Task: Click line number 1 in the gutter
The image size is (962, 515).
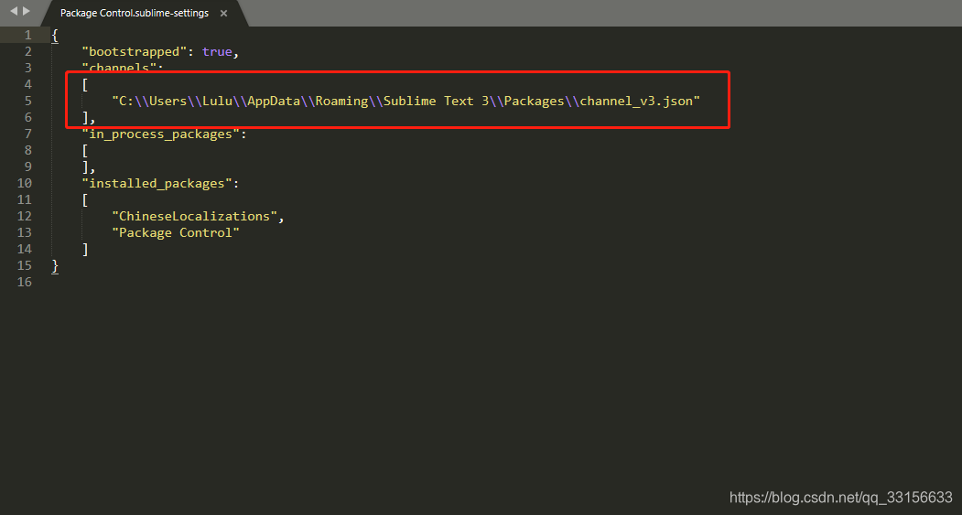Action: (x=27, y=35)
